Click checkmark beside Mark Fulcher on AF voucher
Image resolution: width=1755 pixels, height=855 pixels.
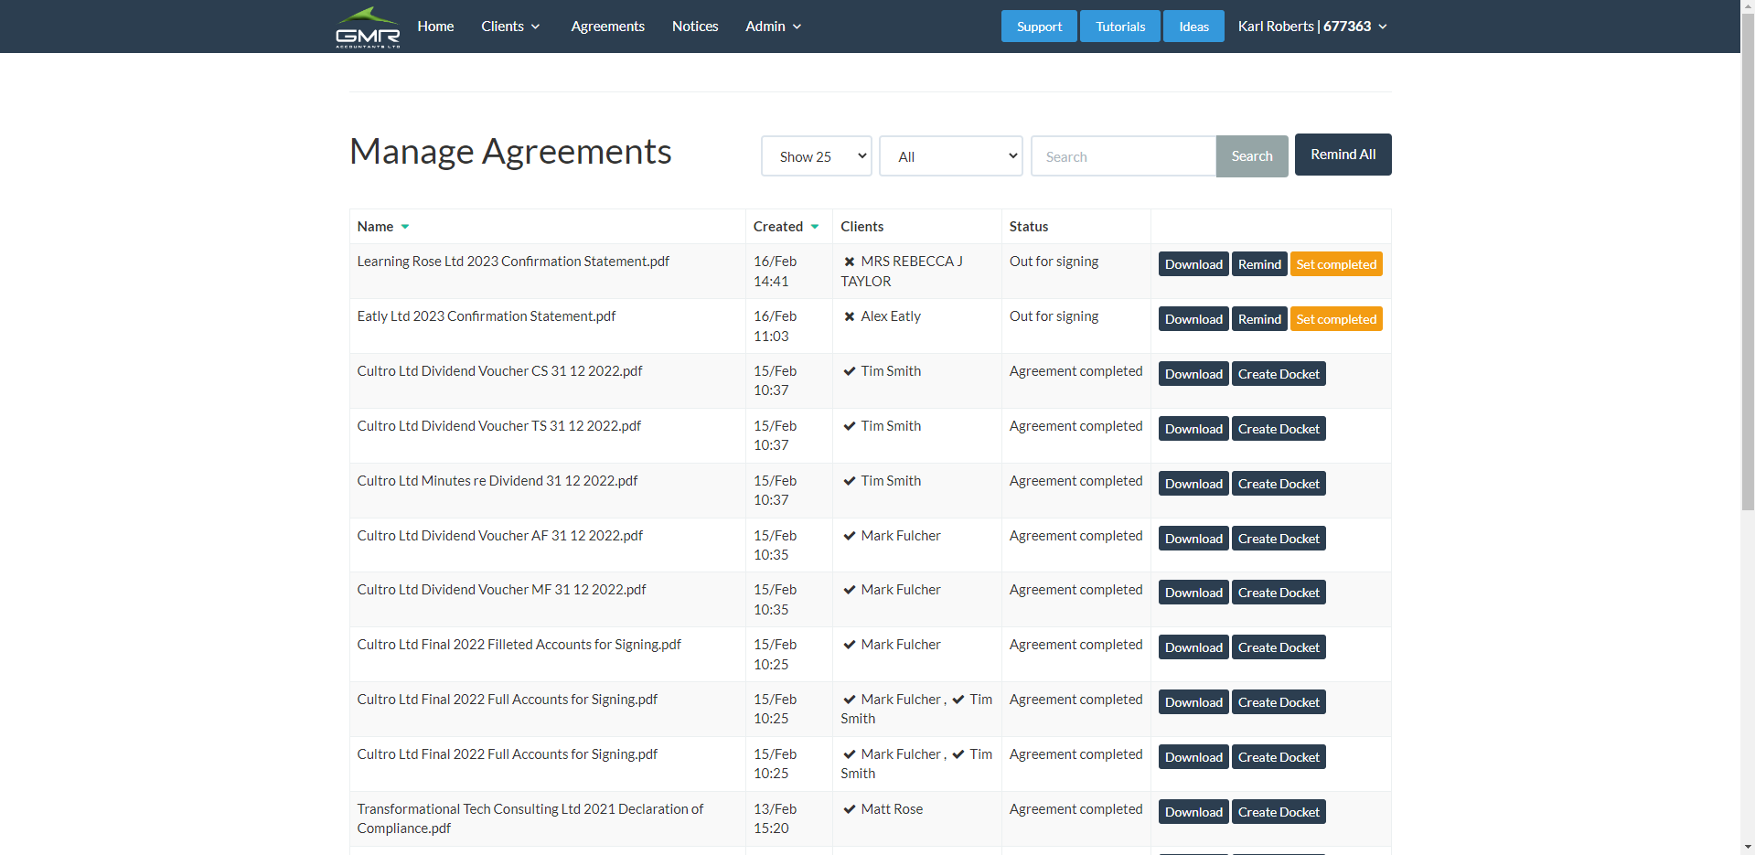point(850,536)
